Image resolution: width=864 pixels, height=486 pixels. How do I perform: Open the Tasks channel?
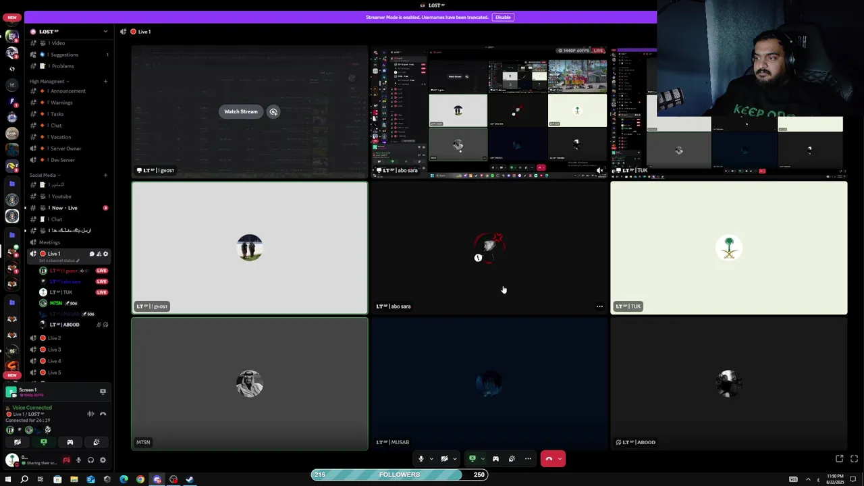pyautogui.click(x=67, y=114)
